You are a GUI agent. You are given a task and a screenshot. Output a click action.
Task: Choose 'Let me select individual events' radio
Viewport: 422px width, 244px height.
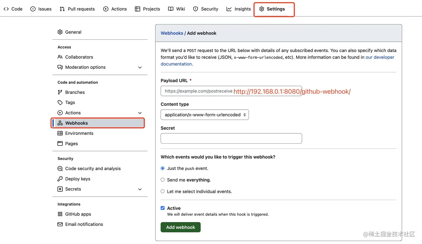click(163, 191)
